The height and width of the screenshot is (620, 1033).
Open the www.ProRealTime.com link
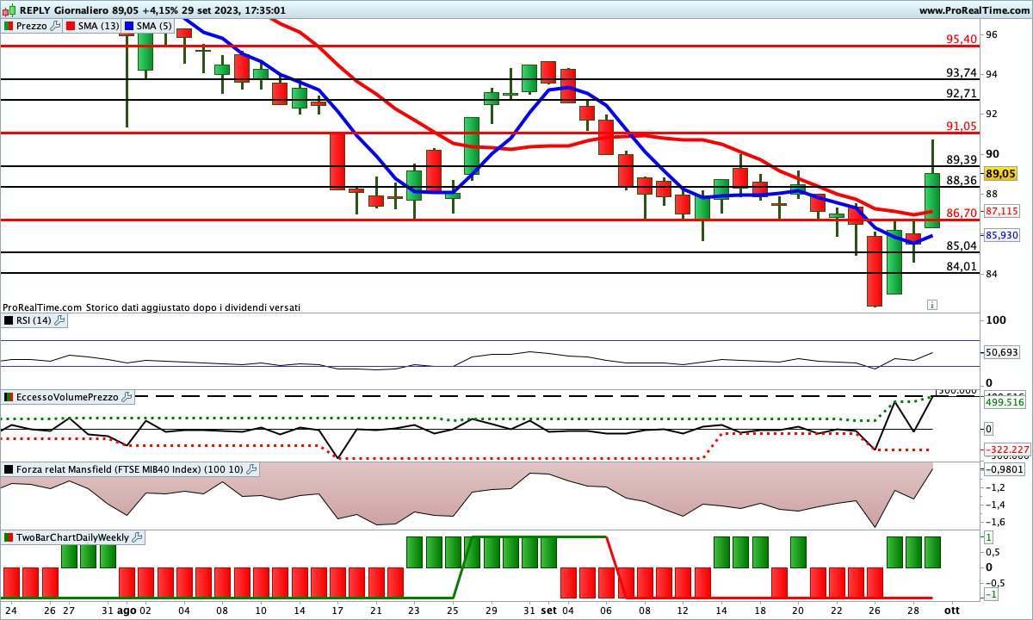click(x=974, y=10)
